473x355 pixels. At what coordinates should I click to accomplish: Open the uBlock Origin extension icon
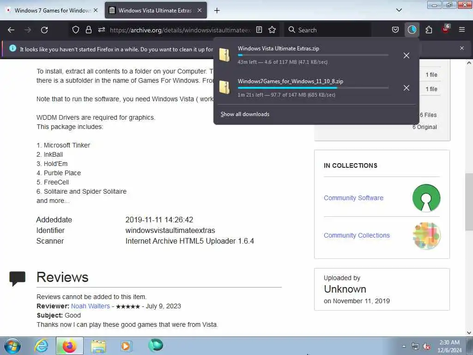tap(446, 29)
